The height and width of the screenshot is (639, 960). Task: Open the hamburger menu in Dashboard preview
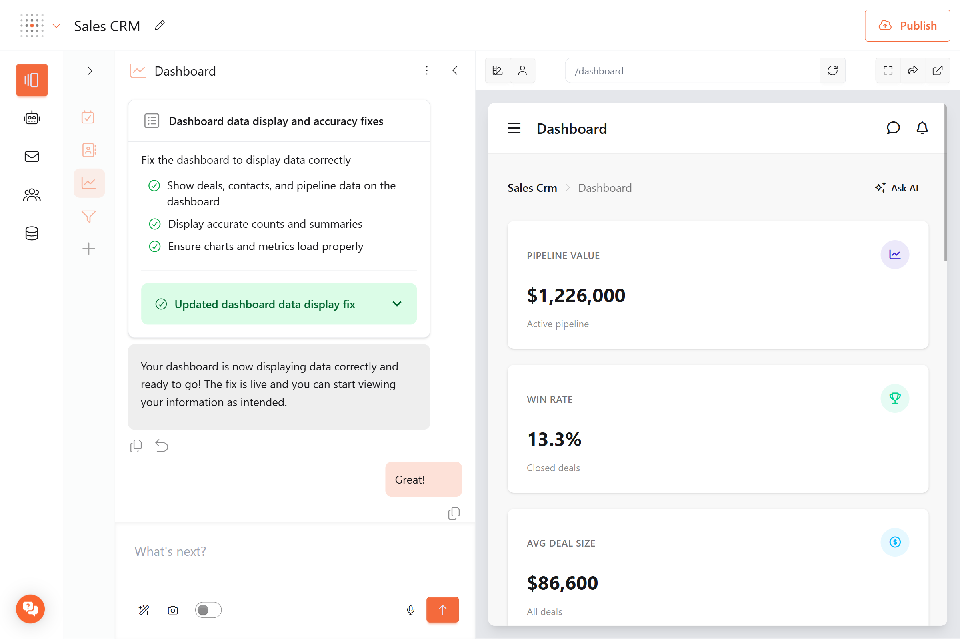[514, 128]
